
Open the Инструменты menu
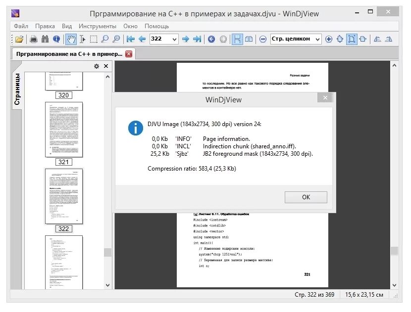click(x=98, y=26)
